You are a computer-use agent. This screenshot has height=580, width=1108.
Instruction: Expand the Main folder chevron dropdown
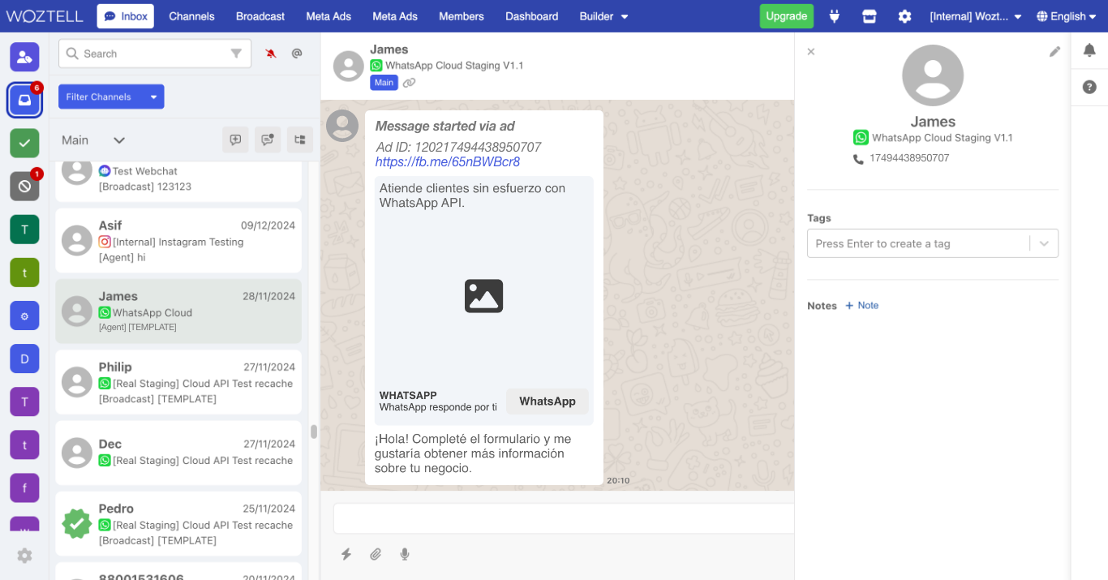click(x=119, y=140)
